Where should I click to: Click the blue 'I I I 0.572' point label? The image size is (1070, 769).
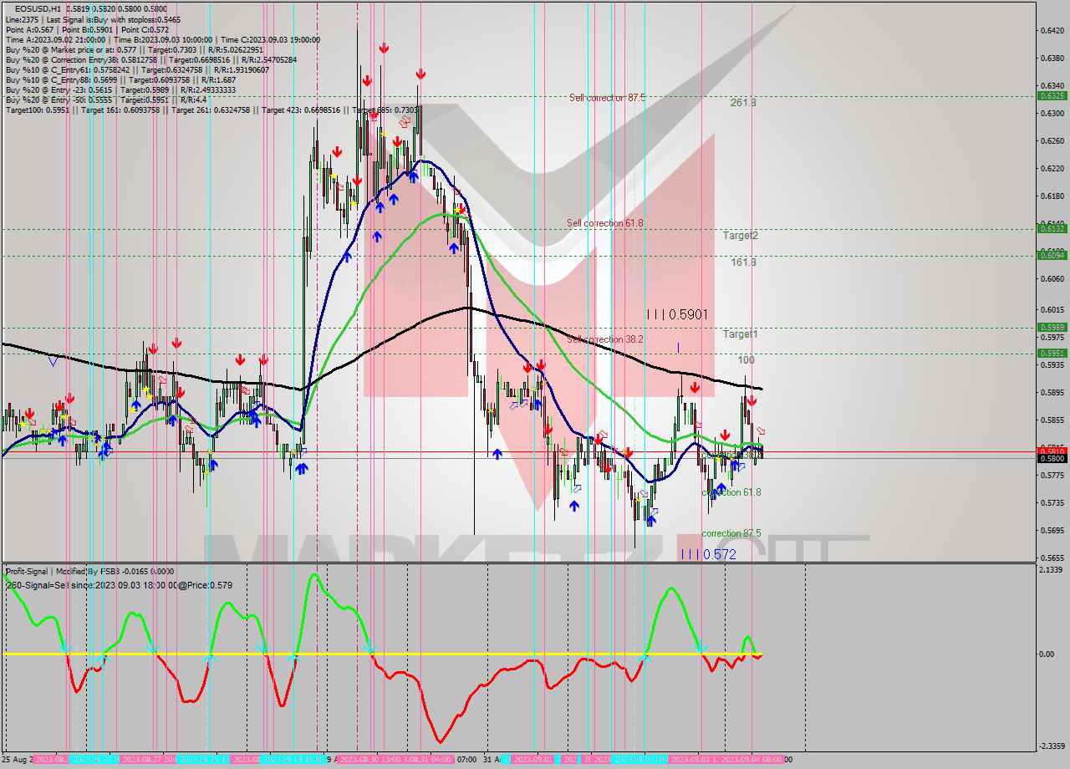tap(707, 554)
